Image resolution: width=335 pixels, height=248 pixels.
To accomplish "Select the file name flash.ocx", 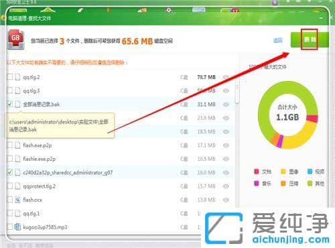I will [32, 200].
